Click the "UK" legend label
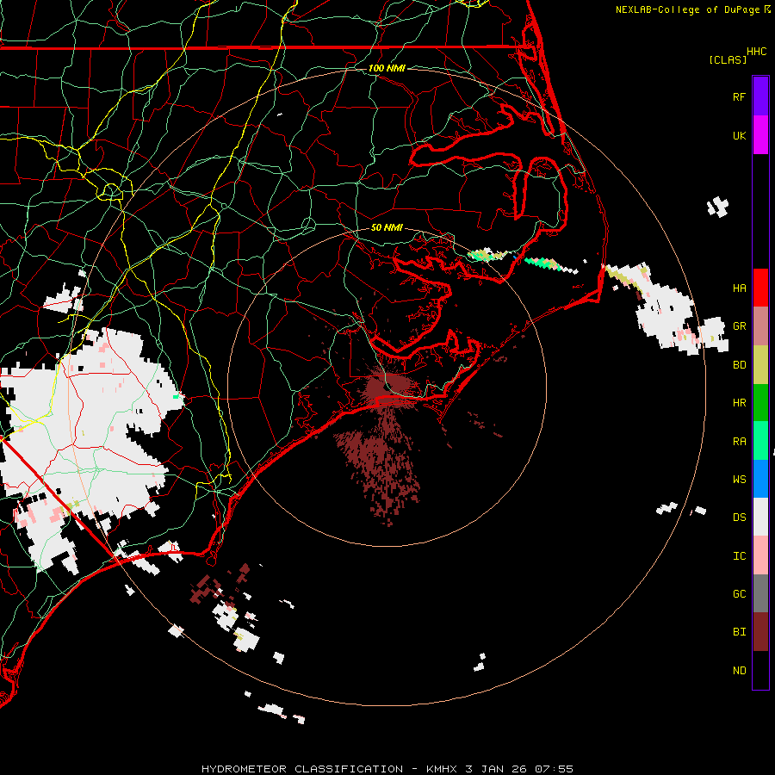This screenshot has width=775, height=775. (739, 135)
